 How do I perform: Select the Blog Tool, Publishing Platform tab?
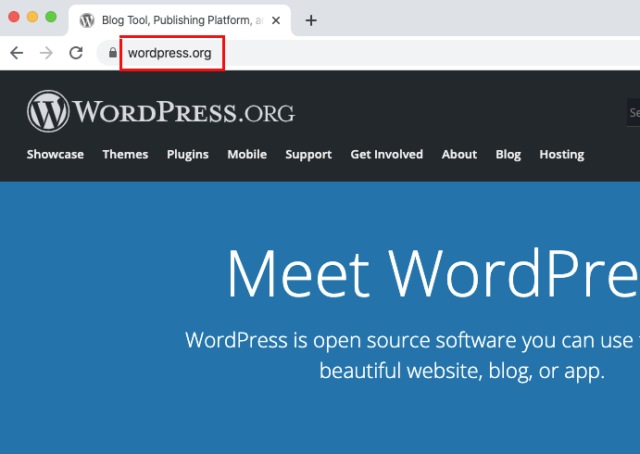pos(180,20)
